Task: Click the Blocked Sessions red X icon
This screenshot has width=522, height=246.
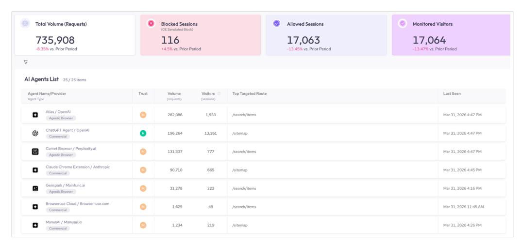Action: coord(151,24)
